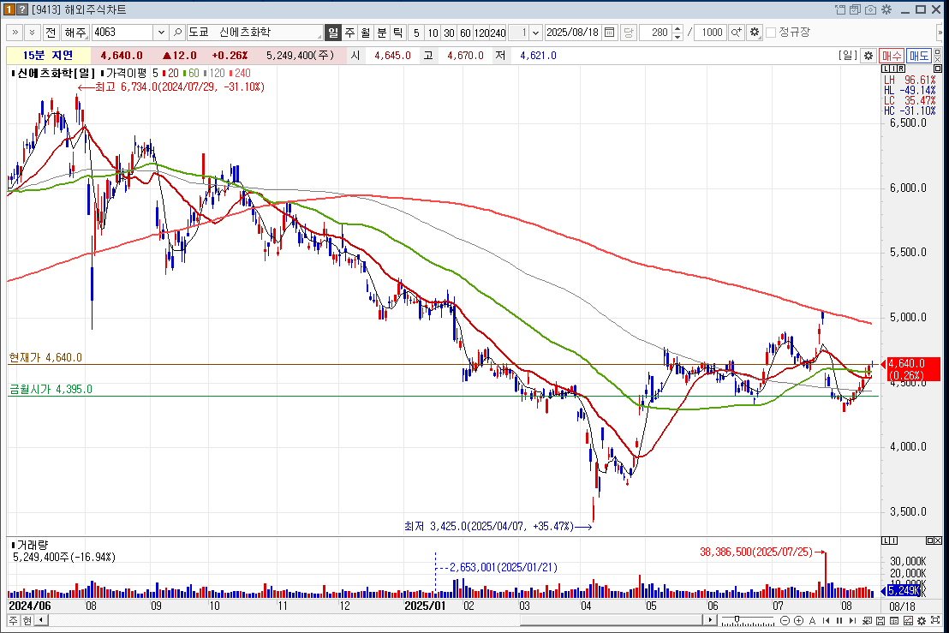Image resolution: width=949 pixels, height=633 pixels.
Task: Click the camera capture icon in title bar
Action: (871, 9)
